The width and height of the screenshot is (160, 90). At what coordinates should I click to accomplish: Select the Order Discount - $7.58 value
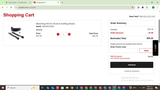[150, 33]
